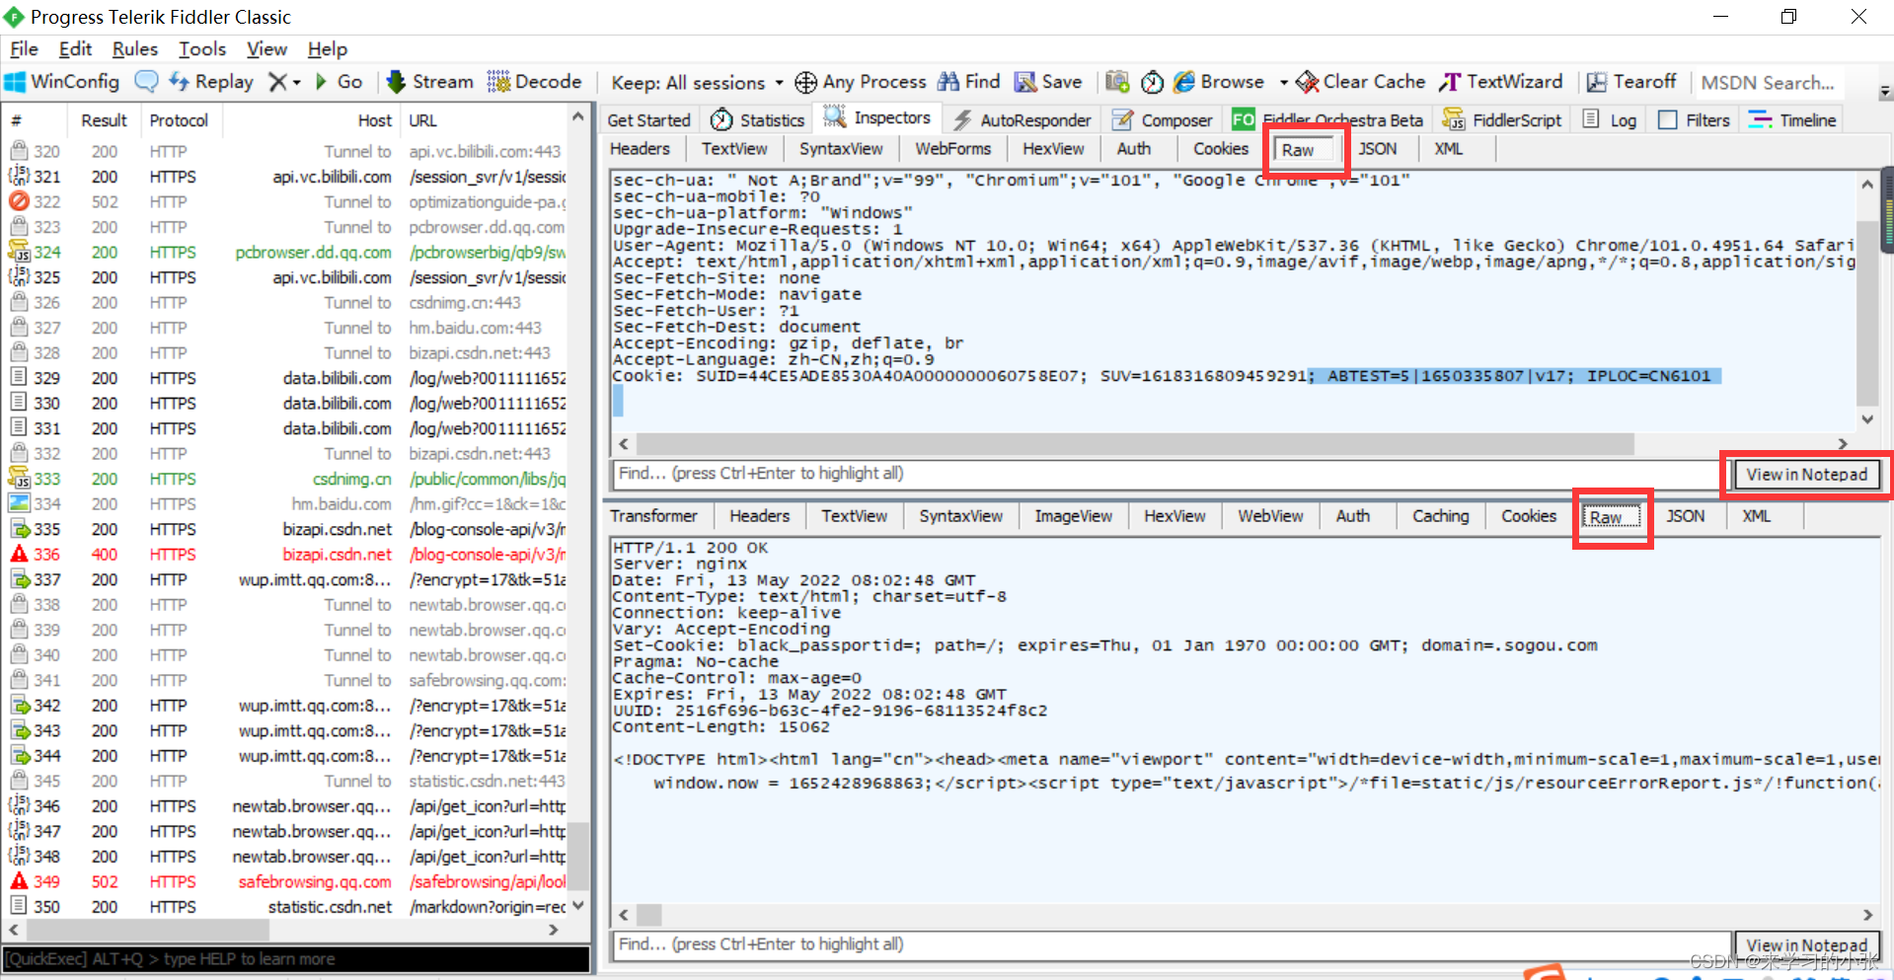Click Clear Cache

point(1361,82)
